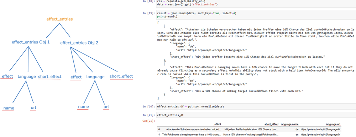This screenshot has height=137, width=356.
Task: Click the language/9 URL in dataframe row 1
Action: 321,135
